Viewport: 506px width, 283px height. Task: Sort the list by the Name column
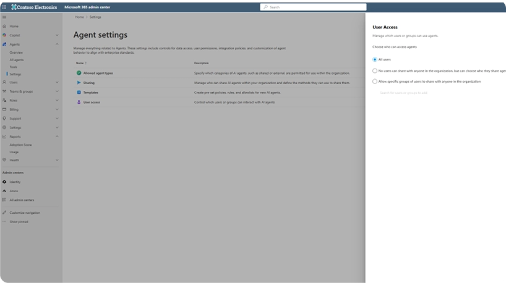point(81,63)
